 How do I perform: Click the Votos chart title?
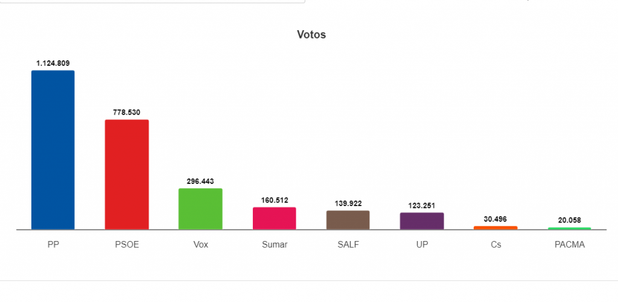[x=311, y=35]
